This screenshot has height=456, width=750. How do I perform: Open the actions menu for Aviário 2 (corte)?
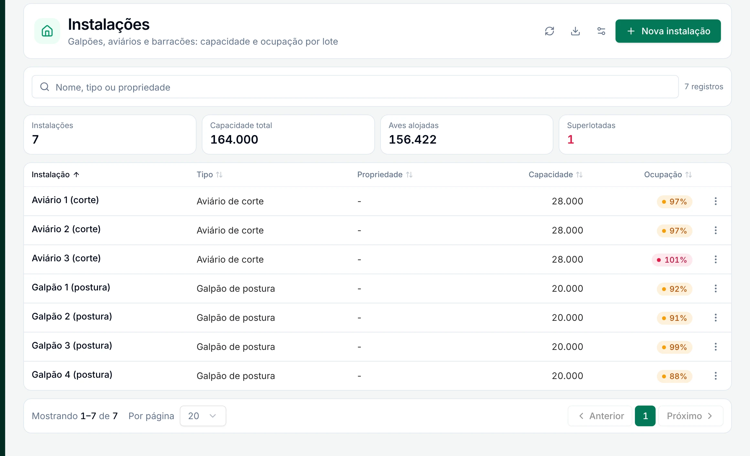click(x=716, y=230)
